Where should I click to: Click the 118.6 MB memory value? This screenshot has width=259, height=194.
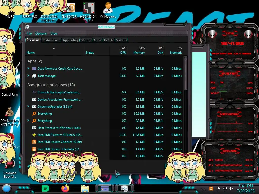click(x=139, y=135)
